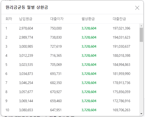This screenshot has height=117, width=145.
Task: Click balance value 191,030,637
Action: (x=121, y=46)
